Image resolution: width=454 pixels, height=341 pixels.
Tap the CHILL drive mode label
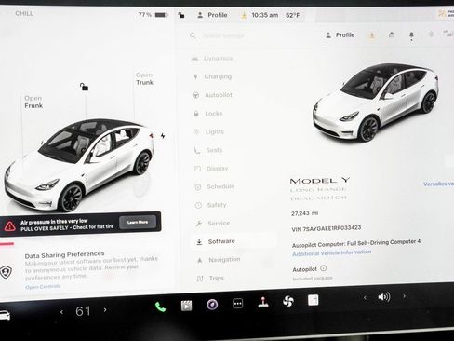tap(24, 13)
